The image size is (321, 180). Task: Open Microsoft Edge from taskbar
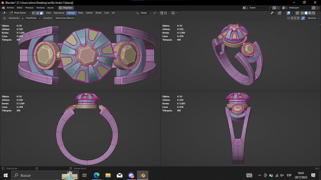[x=96, y=175]
